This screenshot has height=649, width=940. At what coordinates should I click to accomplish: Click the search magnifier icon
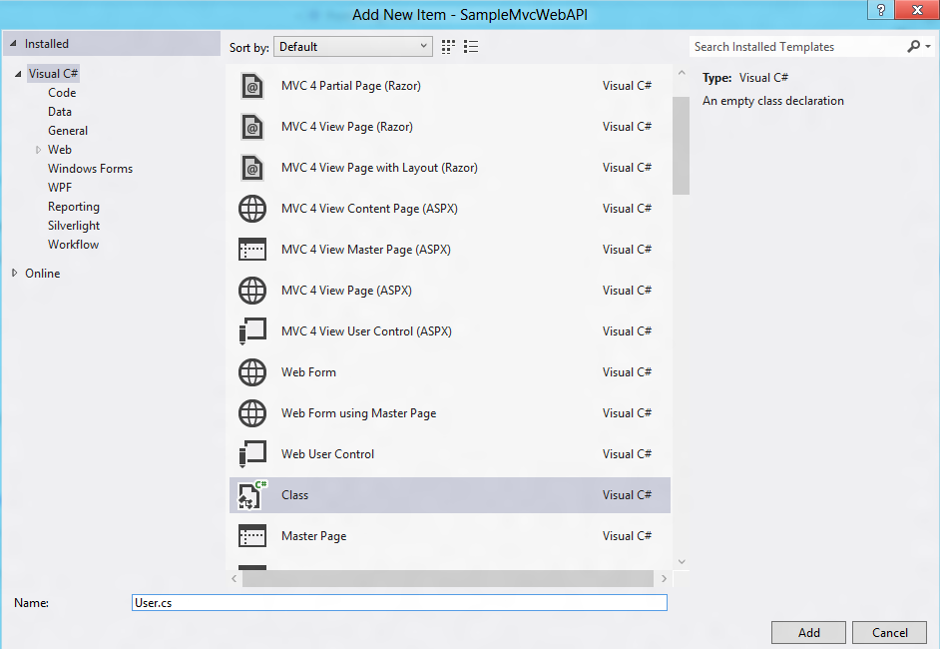913,46
